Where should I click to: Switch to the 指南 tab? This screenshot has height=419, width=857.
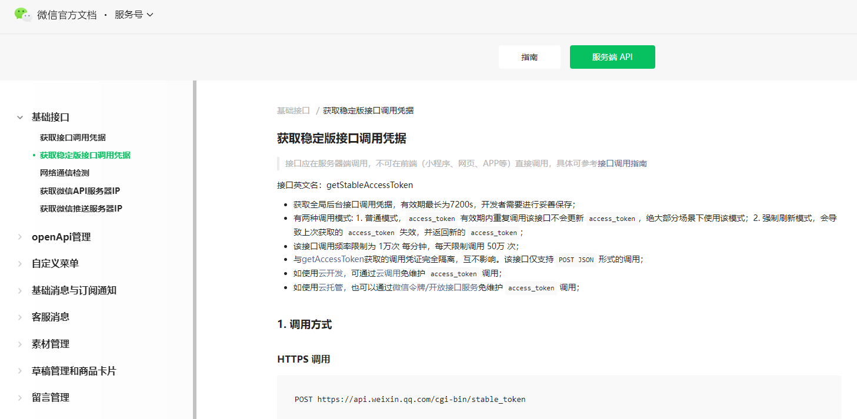[529, 57]
